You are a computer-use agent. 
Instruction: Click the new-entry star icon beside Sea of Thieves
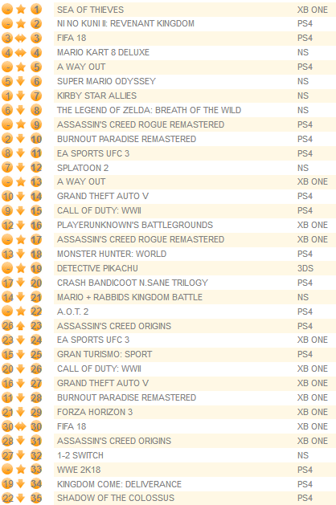point(21,10)
